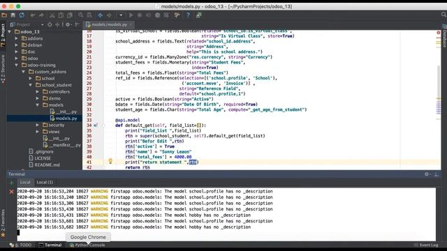Expand the controllers folder
The height and width of the screenshot is (251, 447).
click(x=38, y=91)
